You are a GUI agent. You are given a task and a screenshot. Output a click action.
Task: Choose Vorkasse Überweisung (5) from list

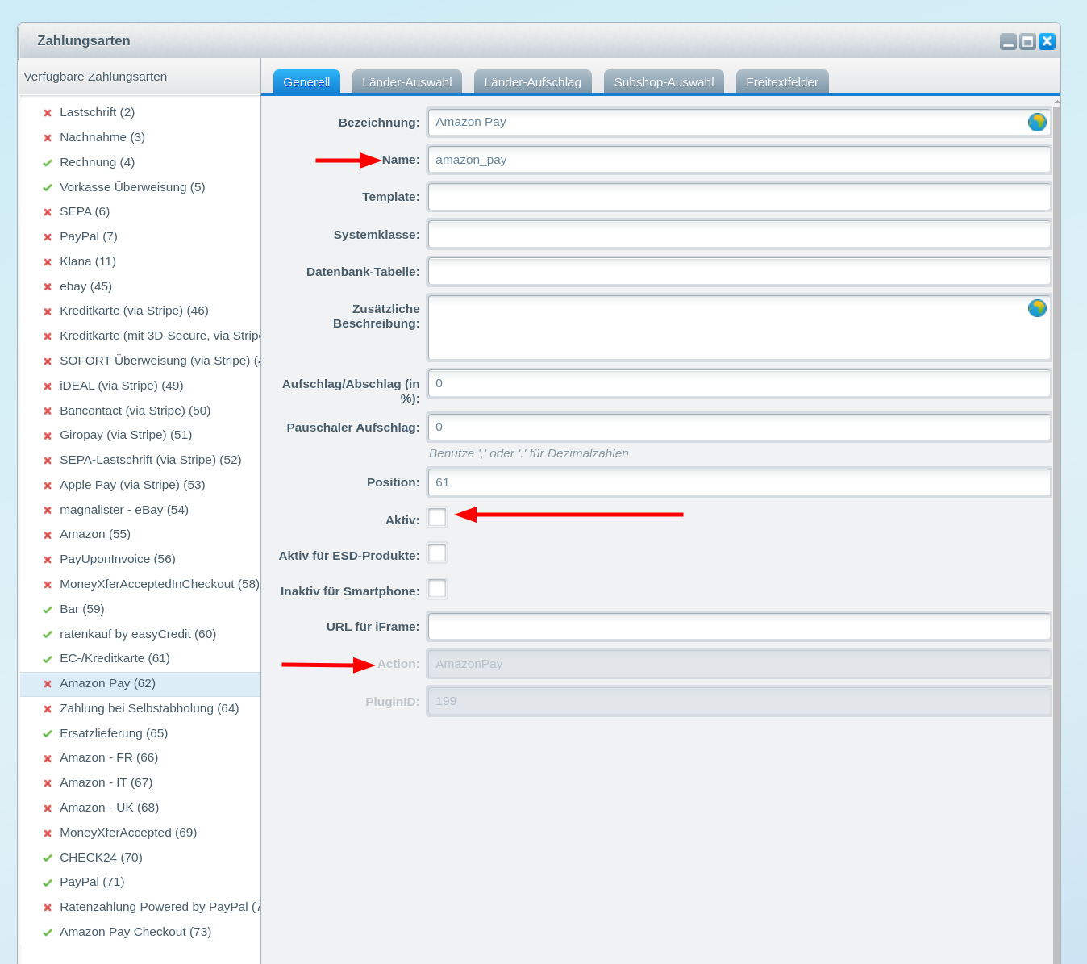tap(132, 187)
